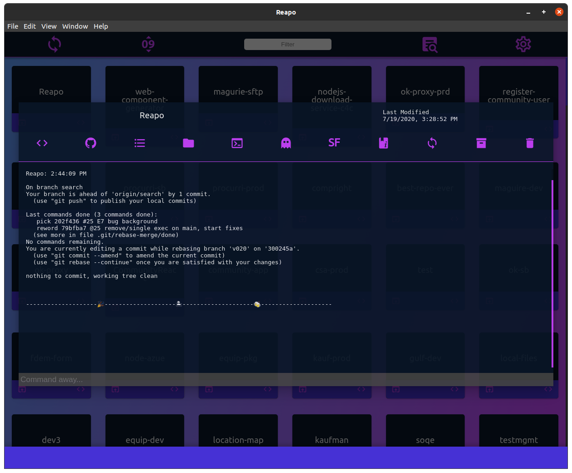Open the File menu

tap(13, 26)
